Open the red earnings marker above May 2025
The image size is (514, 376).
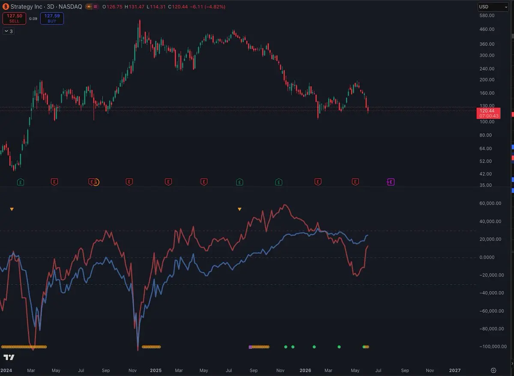click(204, 182)
